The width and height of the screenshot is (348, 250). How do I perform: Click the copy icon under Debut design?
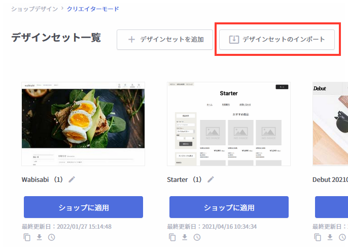click(x=318, y=237)
